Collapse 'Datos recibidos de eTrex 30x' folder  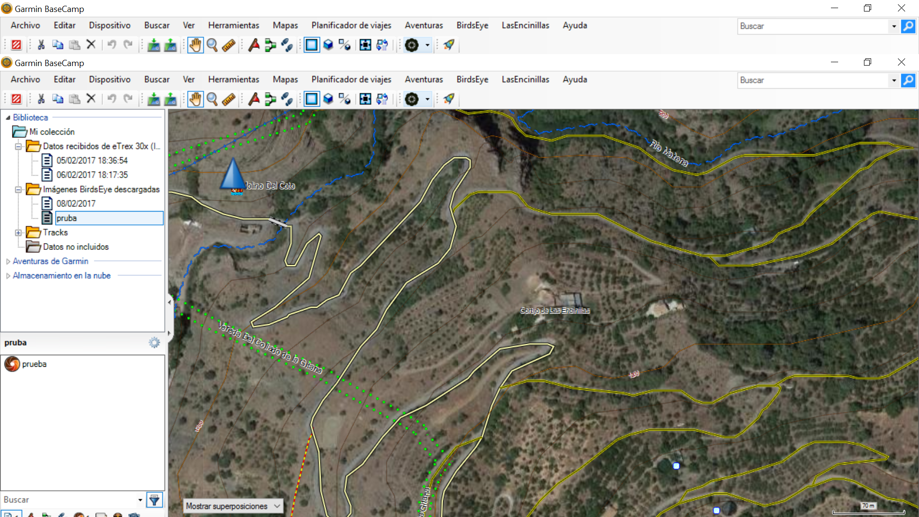(x=18, y=146)
